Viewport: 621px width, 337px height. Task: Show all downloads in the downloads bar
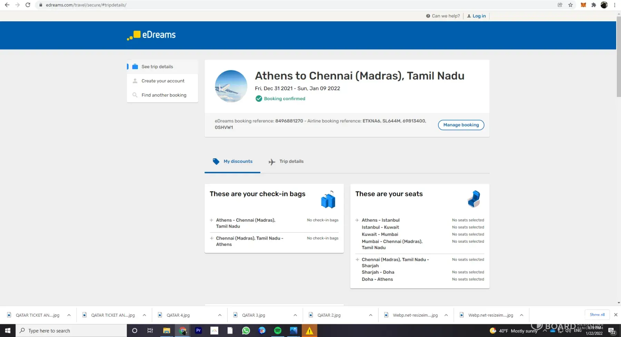point(597,315)
